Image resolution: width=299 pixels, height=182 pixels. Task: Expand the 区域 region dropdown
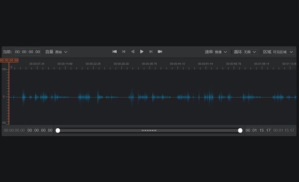tap(283, 52)
